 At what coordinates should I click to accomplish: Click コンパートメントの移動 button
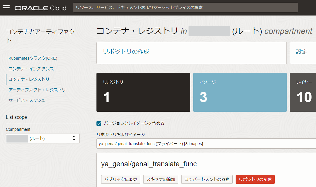pos(207,179)
